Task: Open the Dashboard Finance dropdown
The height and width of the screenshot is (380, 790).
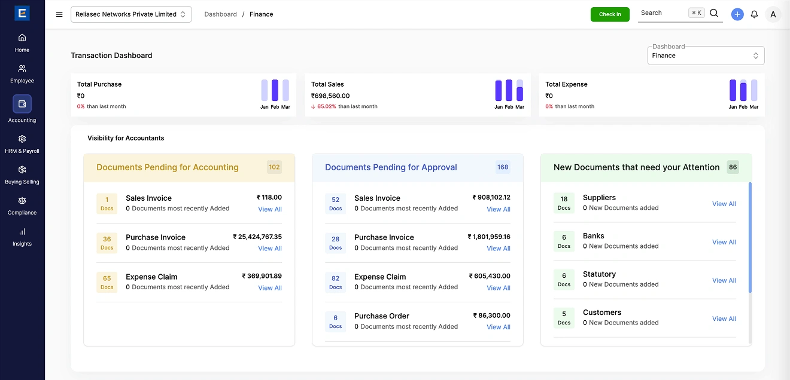Action: [x=706, y=56]
